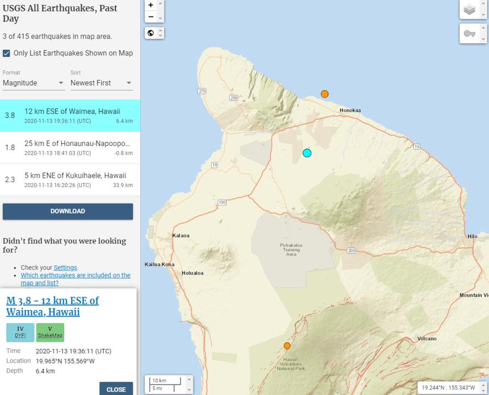Click the orange earthquake marker near Honokaa
The image size is (489, 395).
click(325, 94)
